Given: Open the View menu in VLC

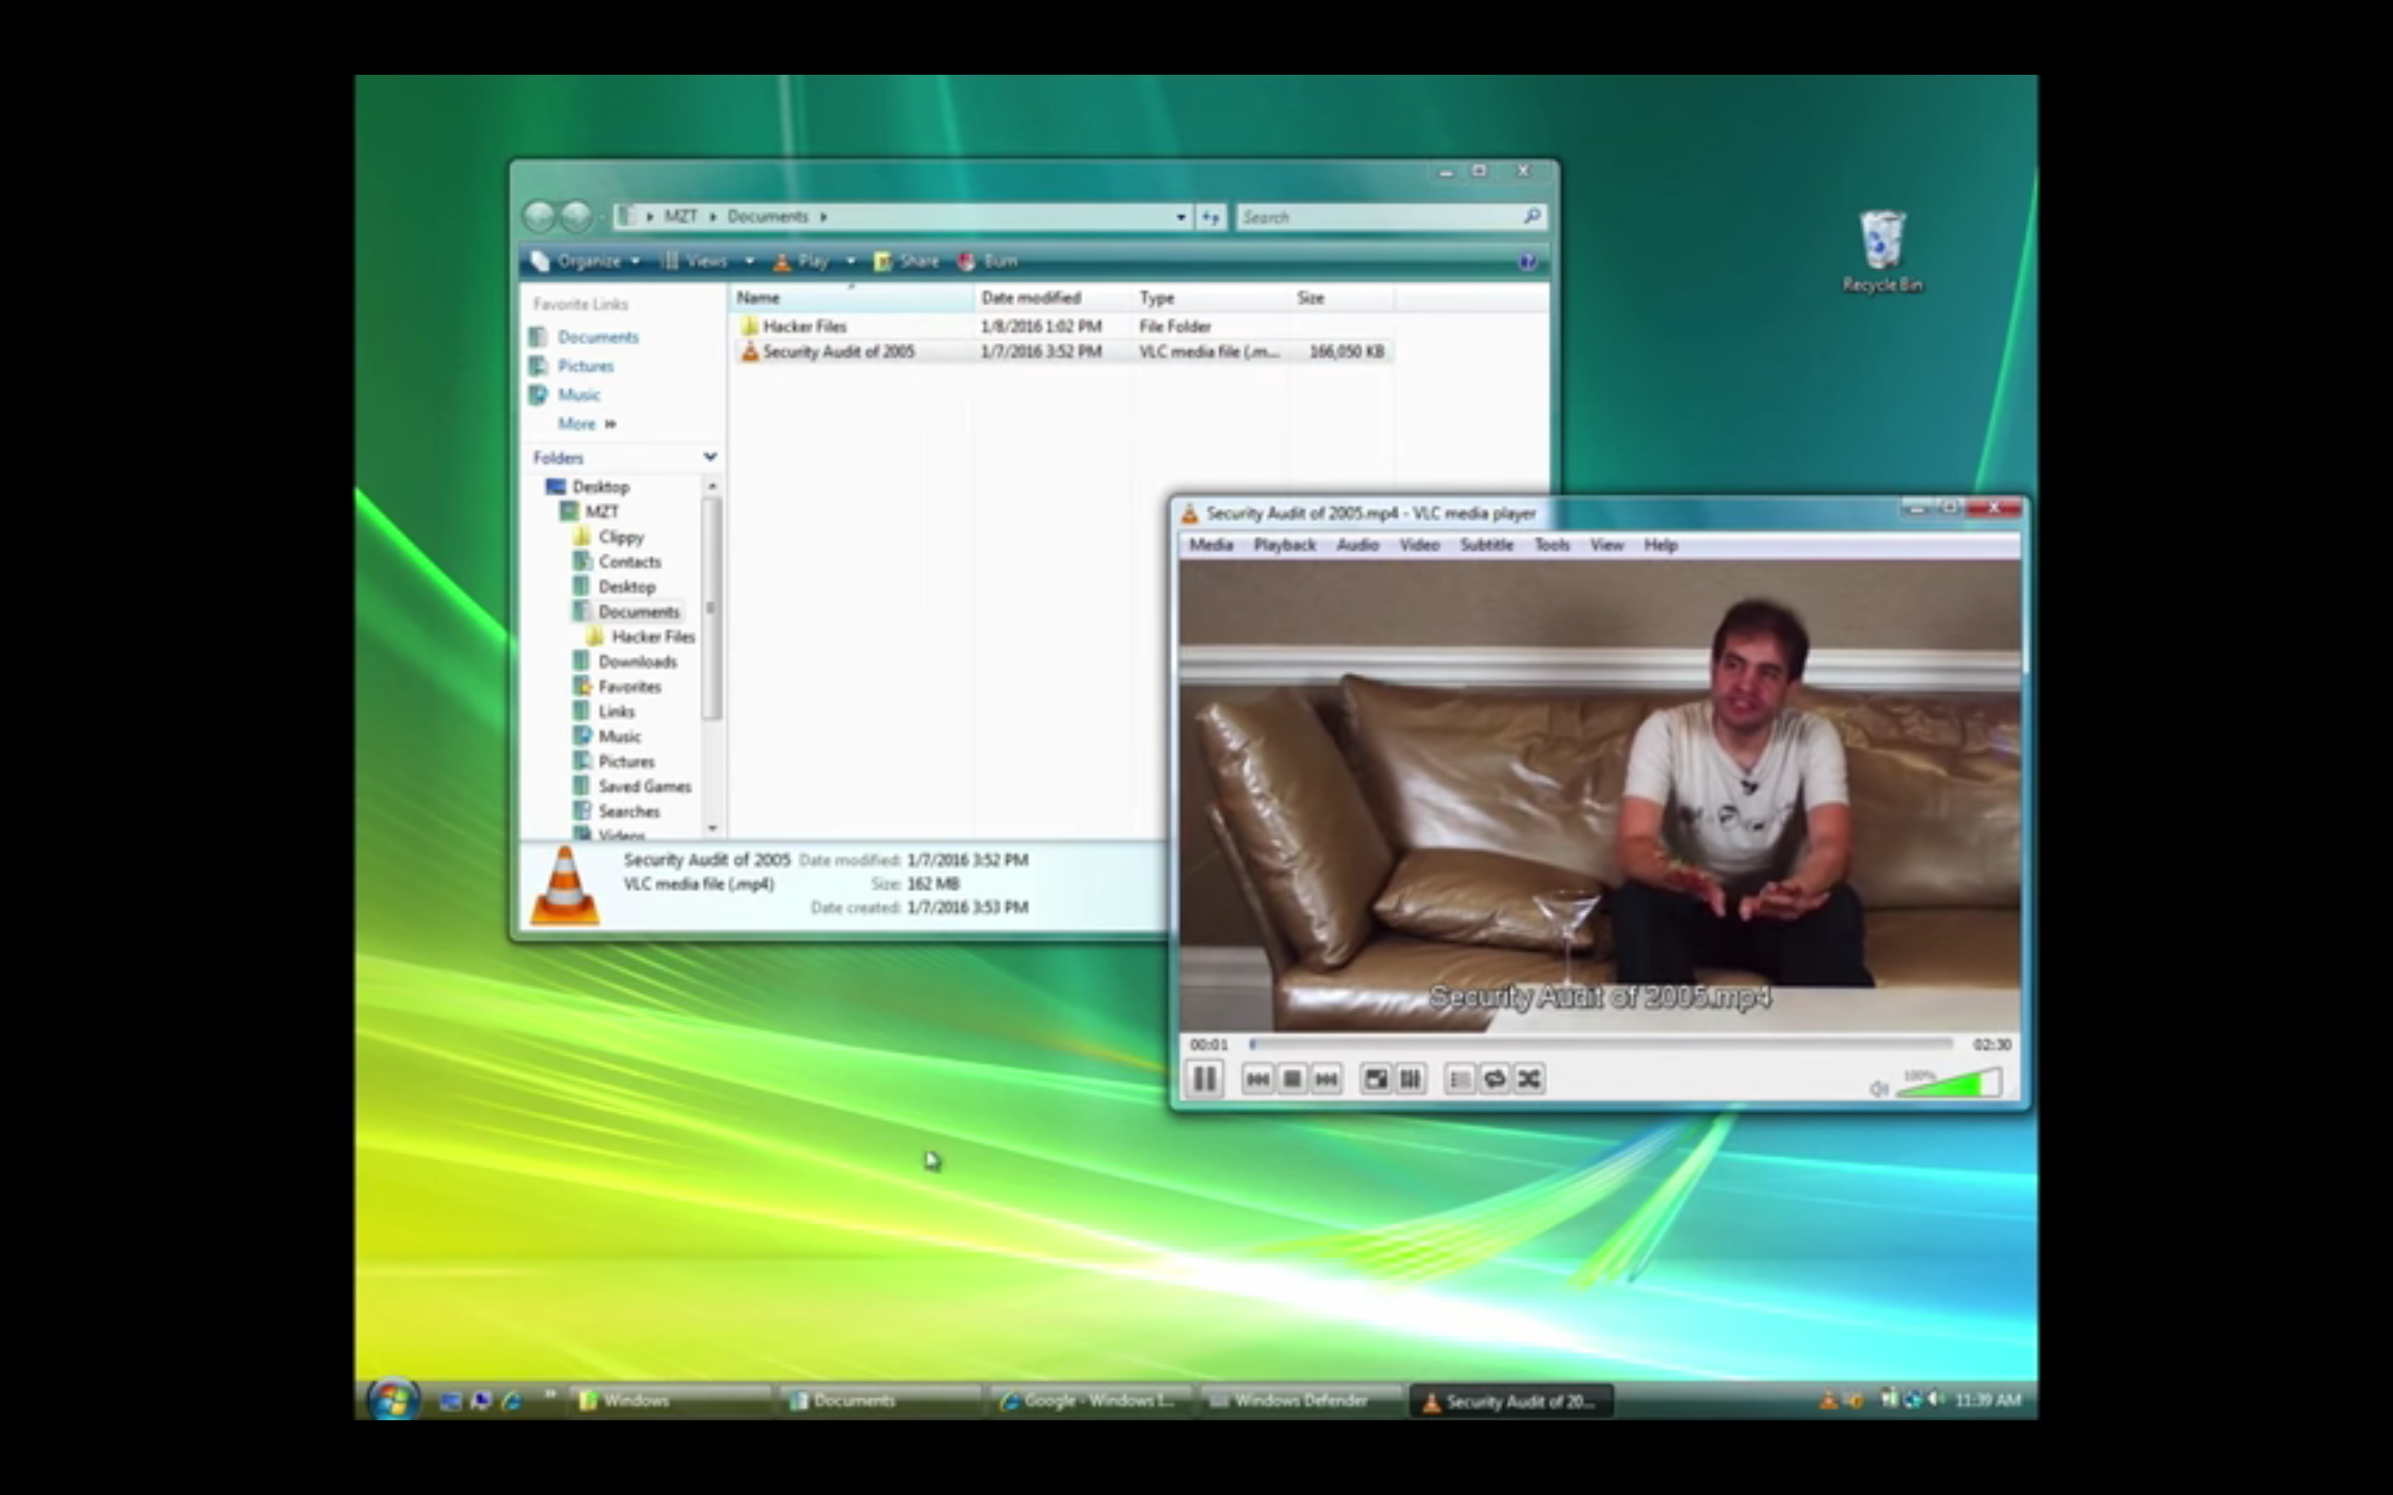Looking at the screenshot, I should click(1606, 545).
